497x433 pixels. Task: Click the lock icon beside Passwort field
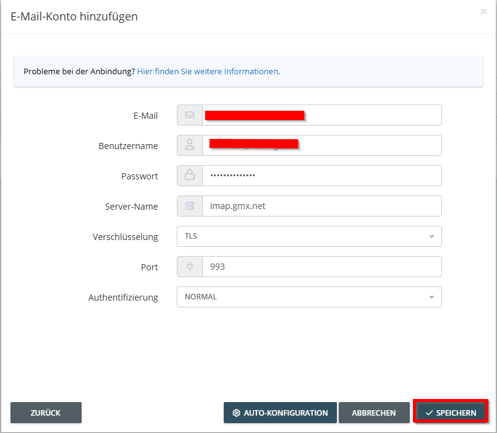(190, 175)
